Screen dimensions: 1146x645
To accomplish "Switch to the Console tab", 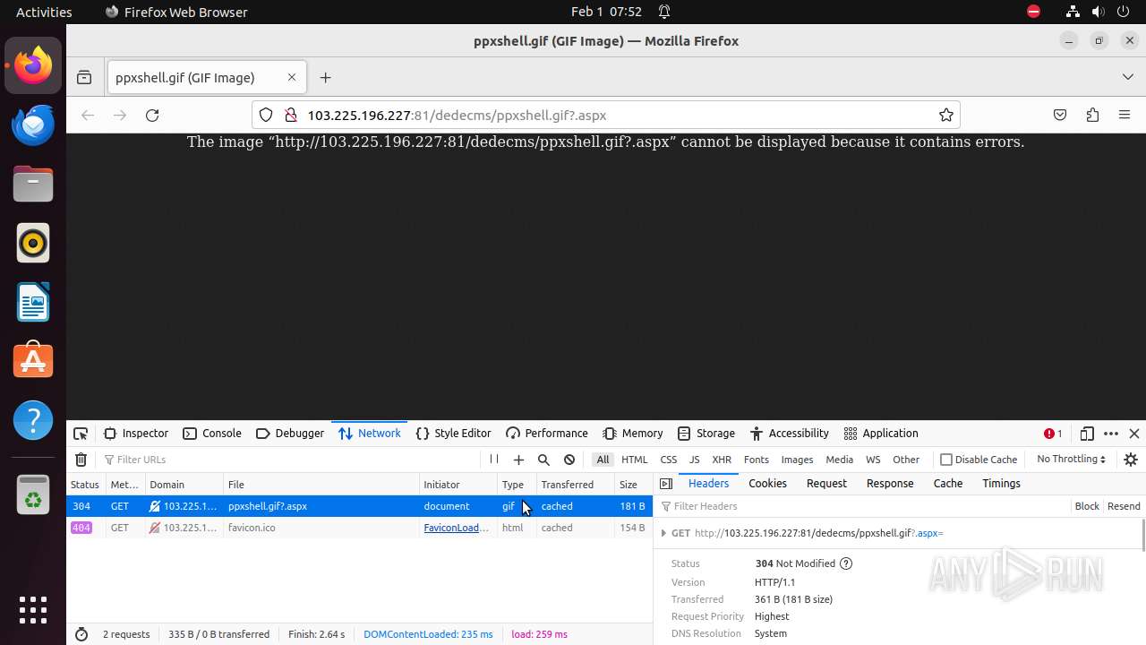I will (x=212, y=434).
